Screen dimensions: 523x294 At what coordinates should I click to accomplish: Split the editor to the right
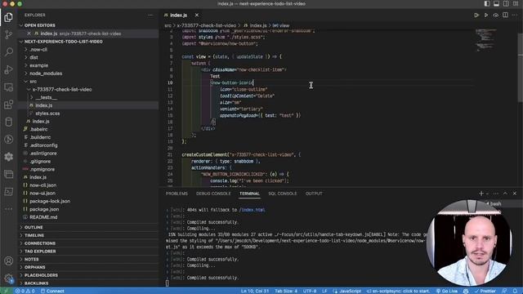point(505,15)
